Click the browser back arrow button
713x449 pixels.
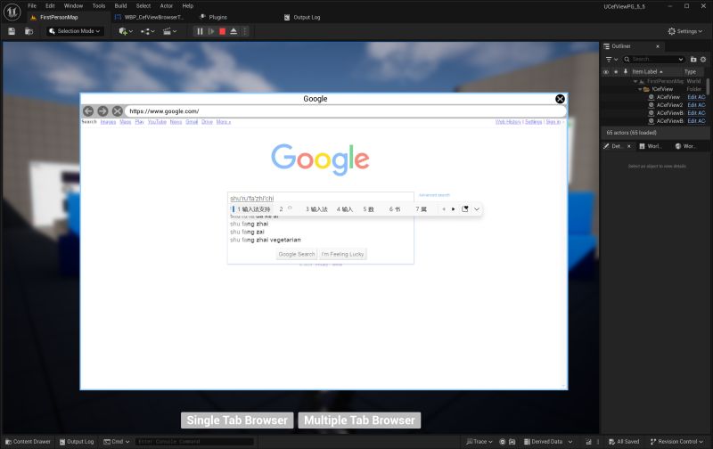[88, 110]
